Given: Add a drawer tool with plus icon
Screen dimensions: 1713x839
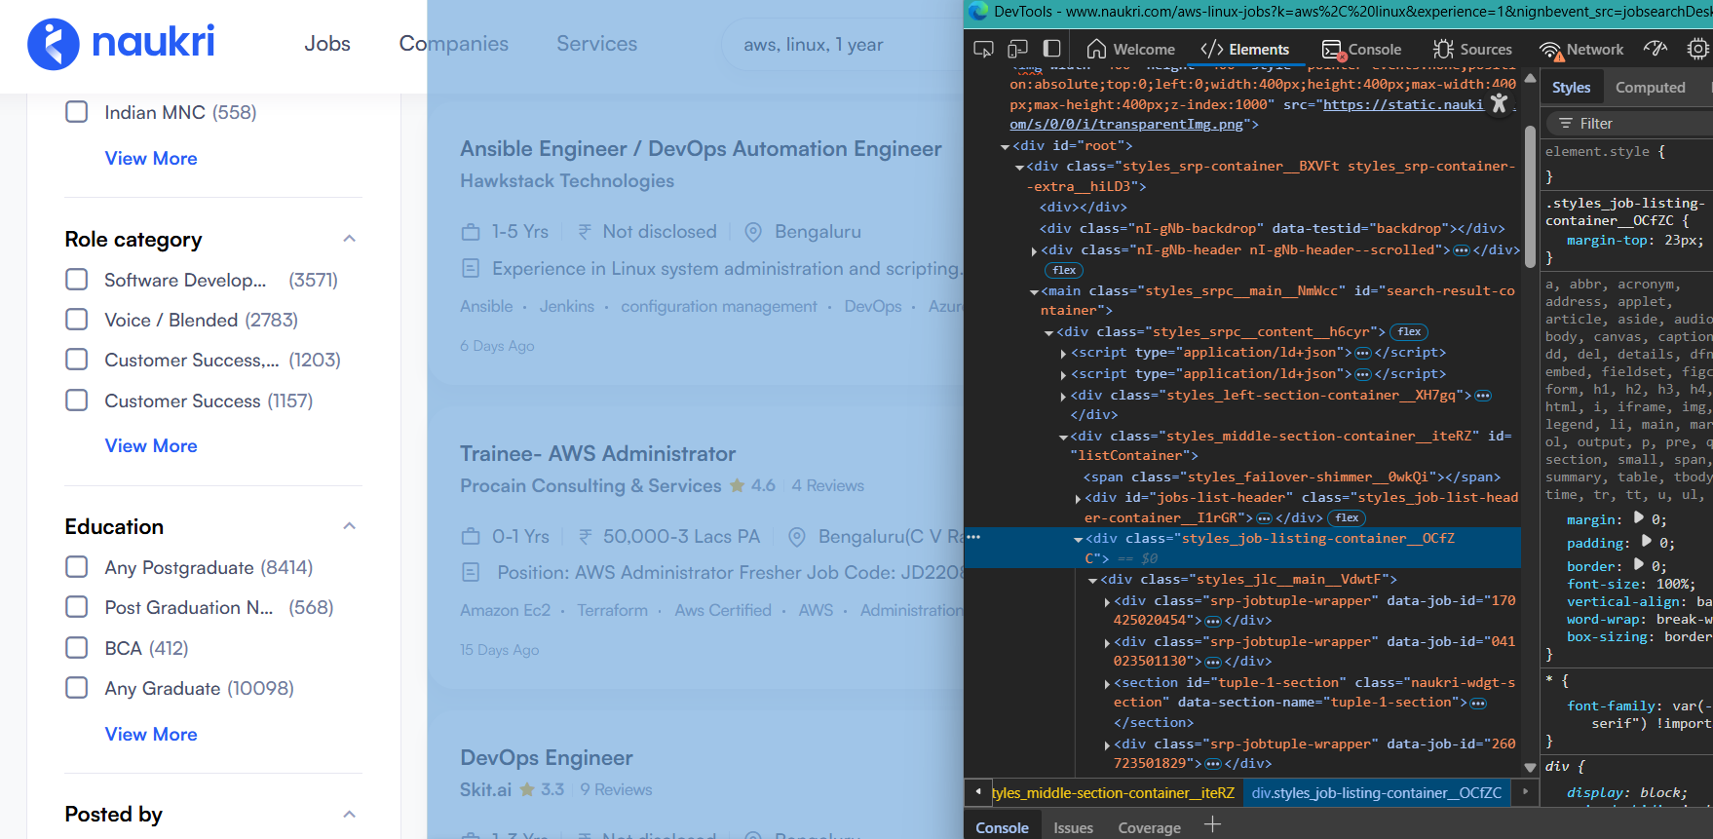Looking at the screenshot, I should click(1212, 825).
